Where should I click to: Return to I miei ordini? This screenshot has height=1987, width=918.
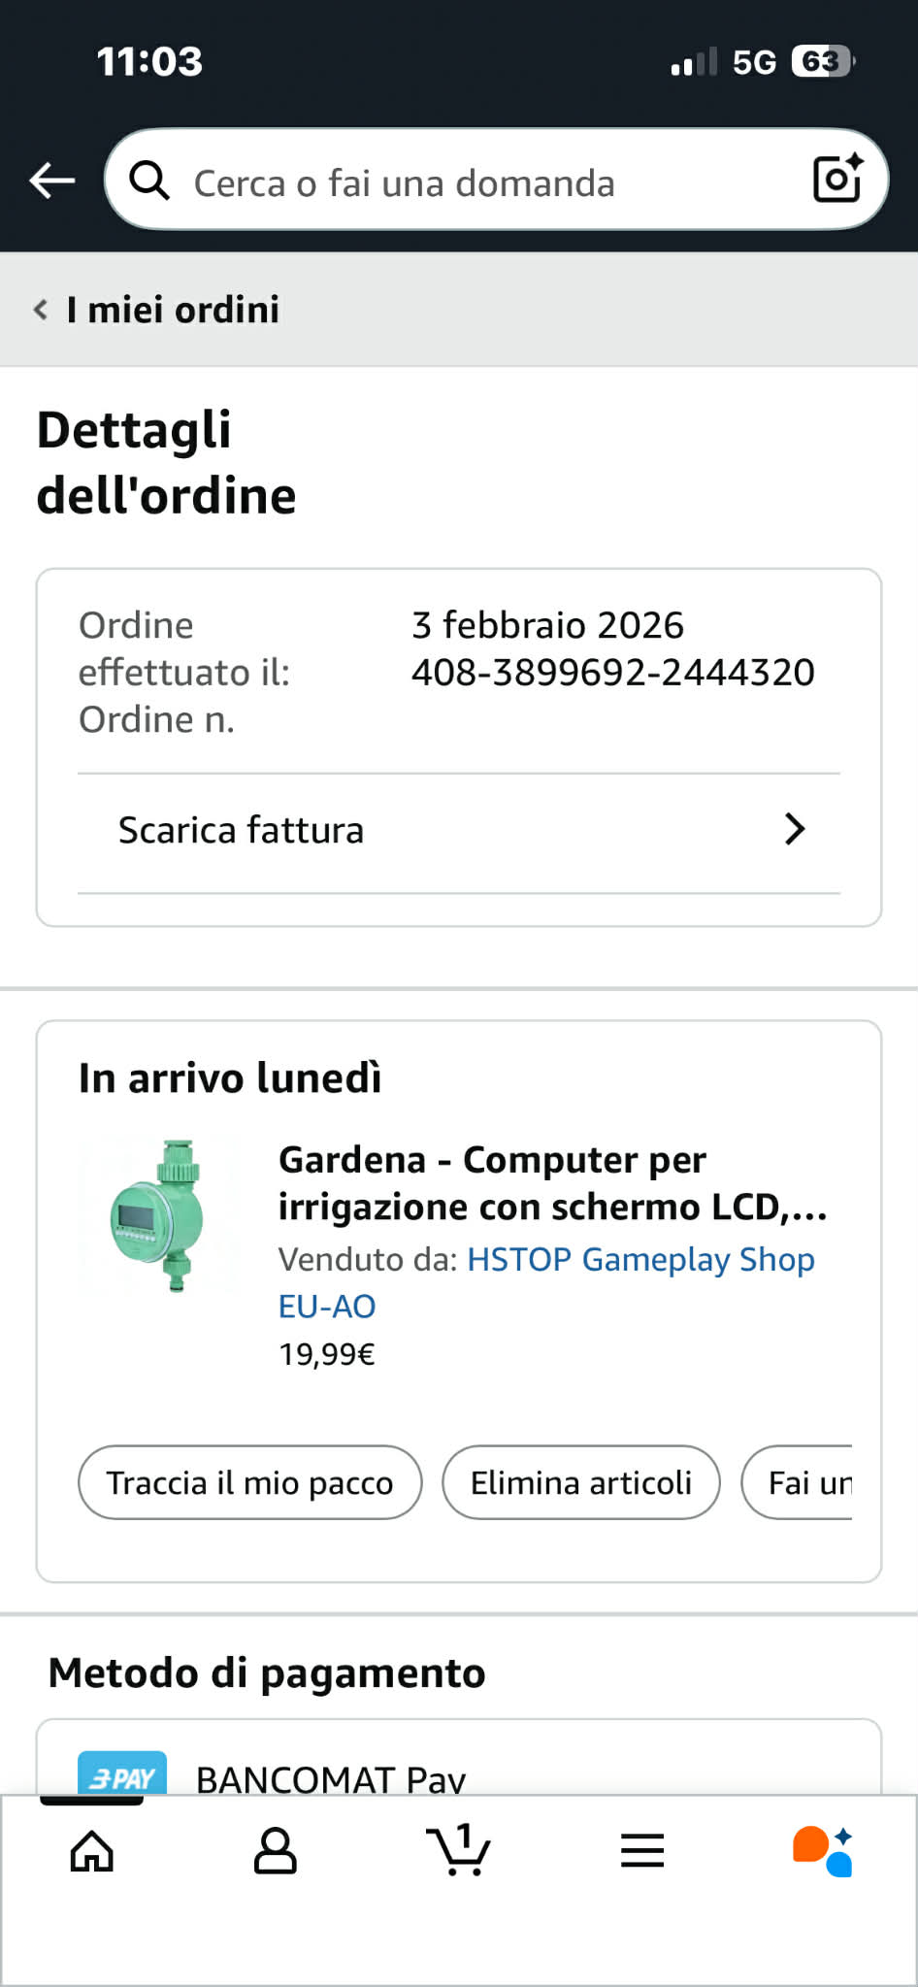(173, 310)
